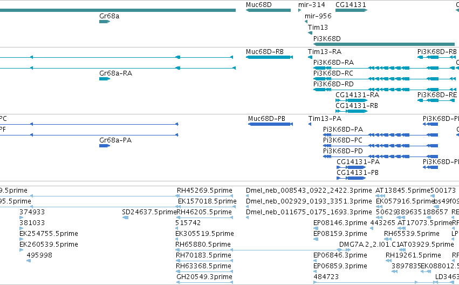Select EST RH45269.5prime
This screenshot has height=285, width=459.
coord(204,191)
